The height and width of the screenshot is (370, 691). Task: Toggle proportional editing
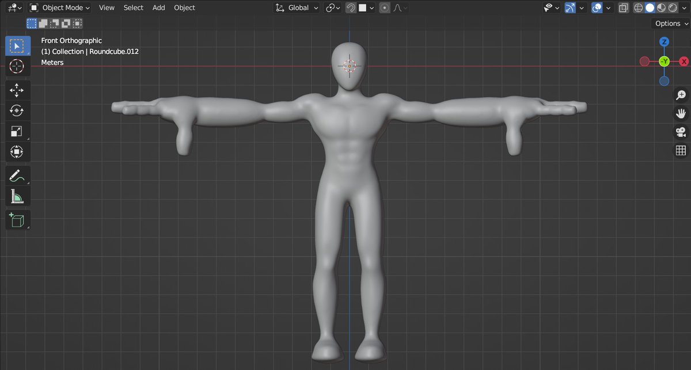coord(385,7)
